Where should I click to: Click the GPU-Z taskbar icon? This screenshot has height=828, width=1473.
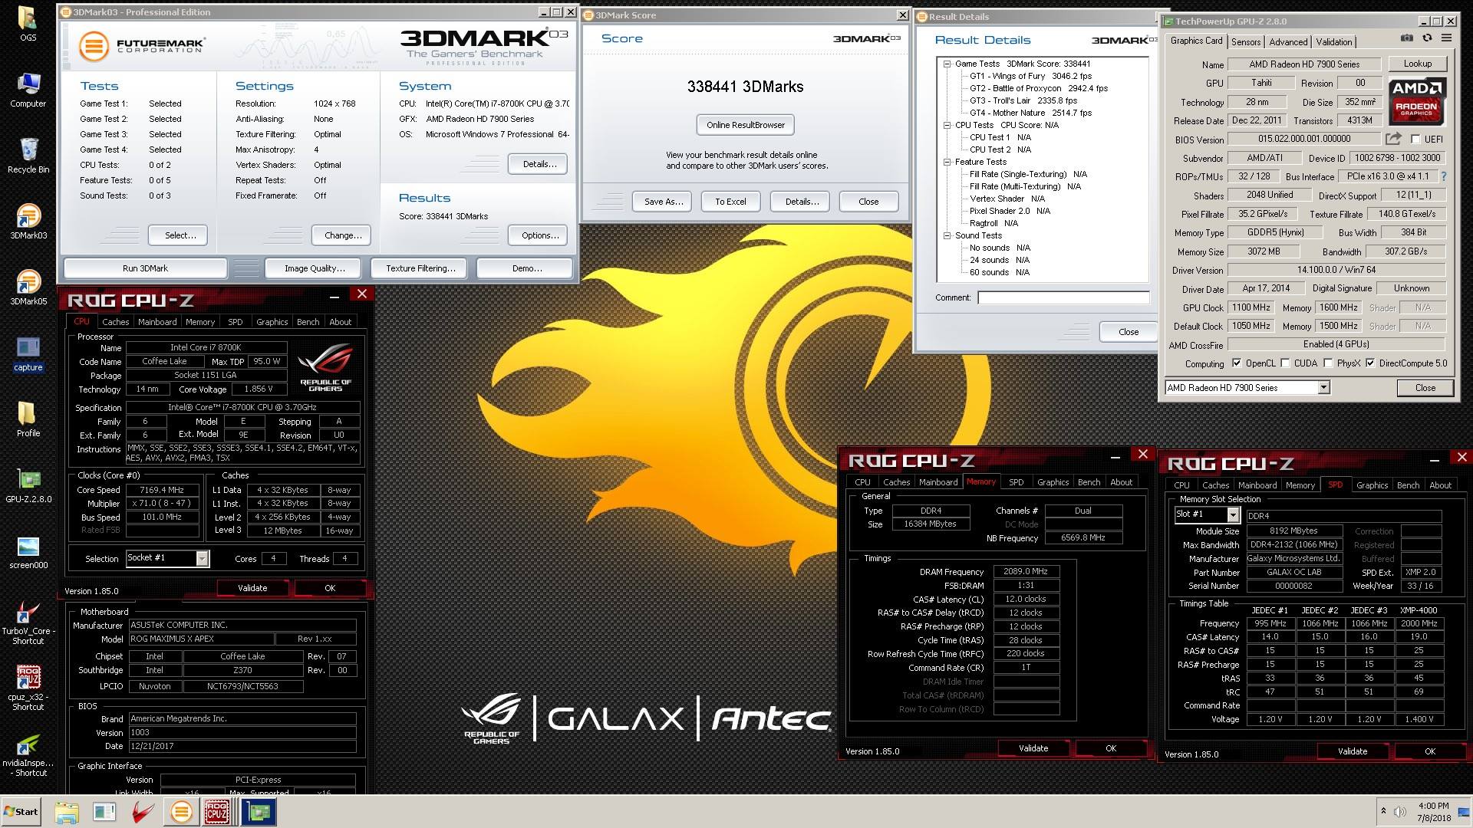pyautogui.click(x=259, y=812)
